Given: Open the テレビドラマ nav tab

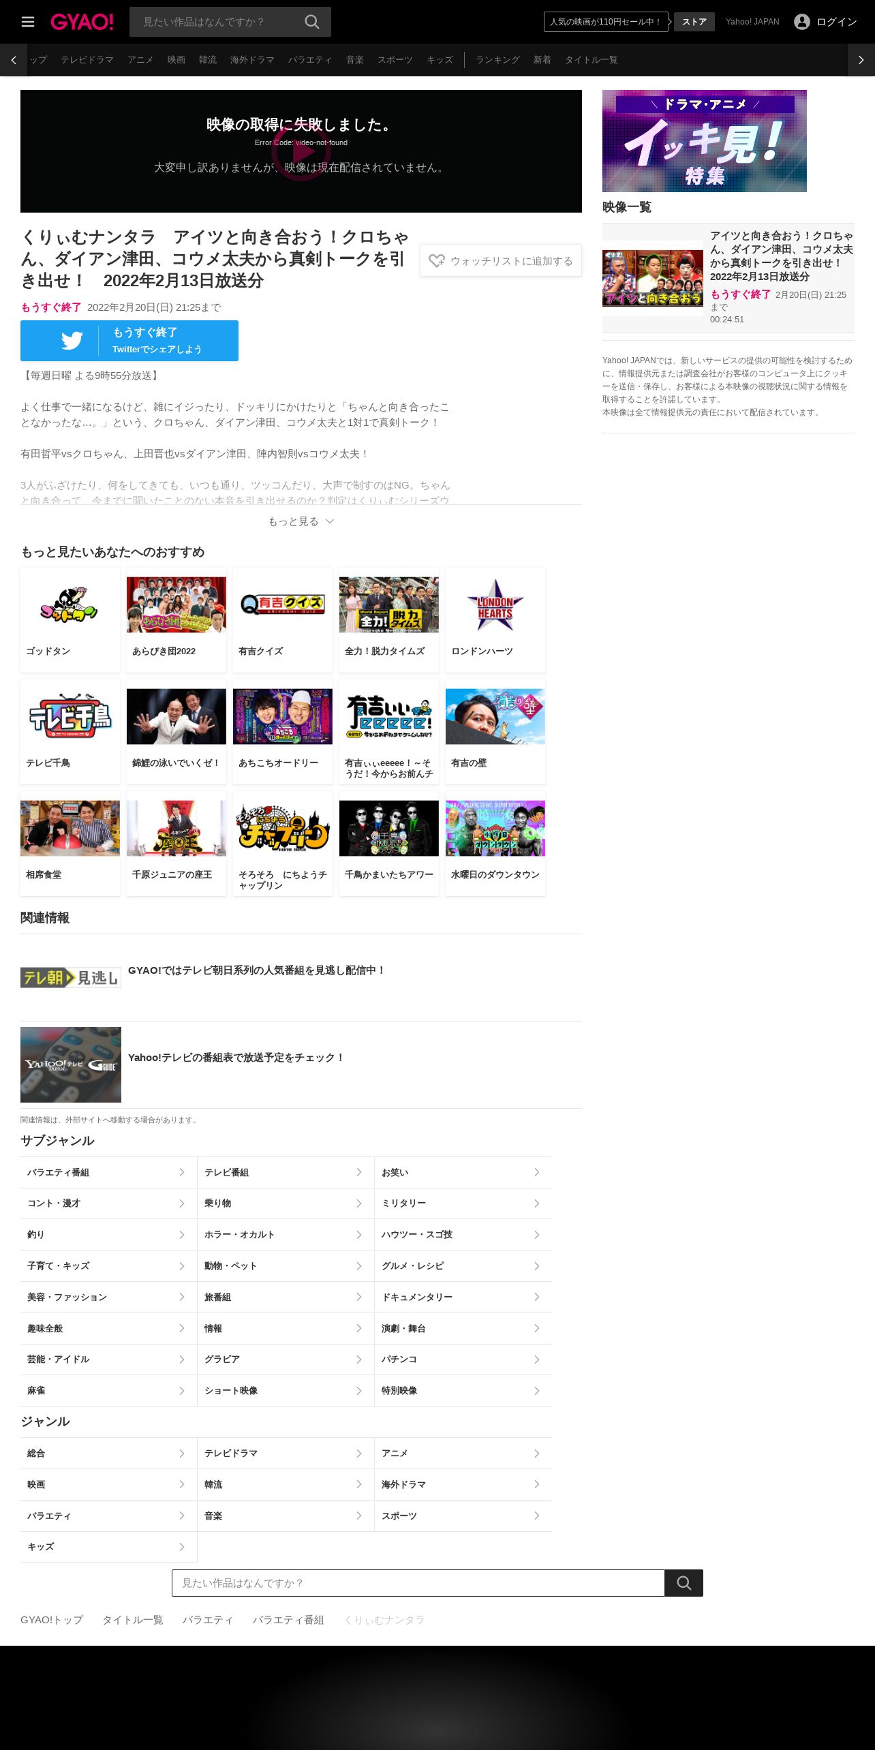Looking at the screenshot, I should click(87, 60).
